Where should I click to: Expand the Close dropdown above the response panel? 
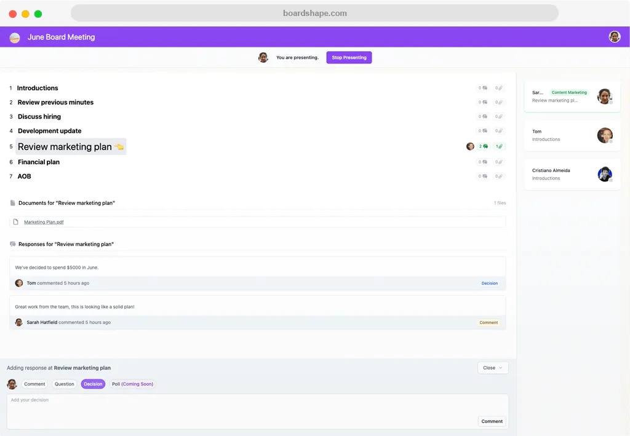click(492, 367)
